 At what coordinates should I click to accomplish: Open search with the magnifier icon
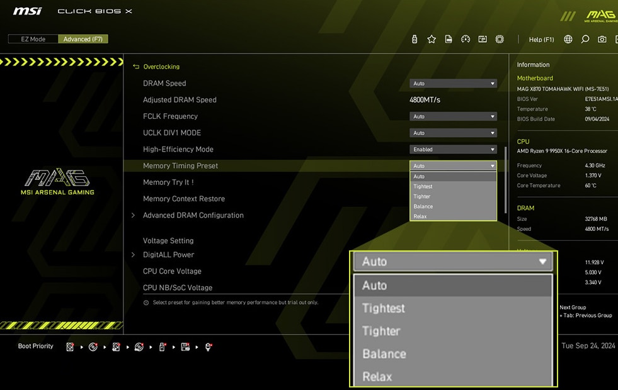coord(585,39)
